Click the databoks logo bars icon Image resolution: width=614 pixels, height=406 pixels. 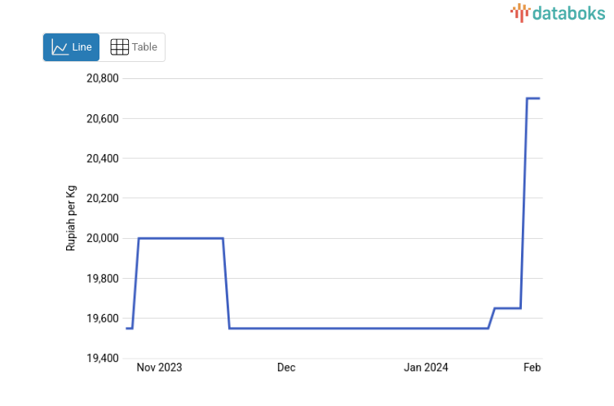(520, 12)
